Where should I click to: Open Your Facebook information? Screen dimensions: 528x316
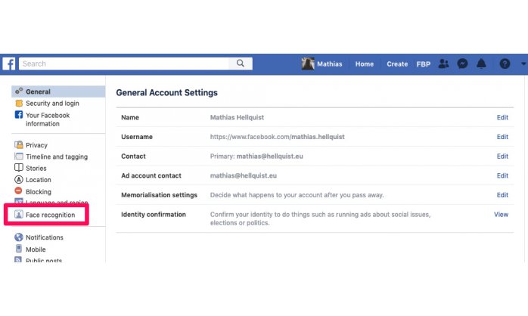(48, 119)
